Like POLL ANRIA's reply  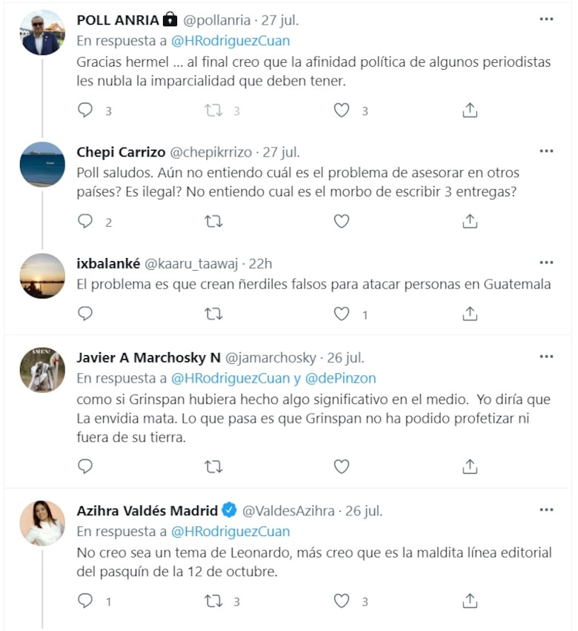pos(341,110)
